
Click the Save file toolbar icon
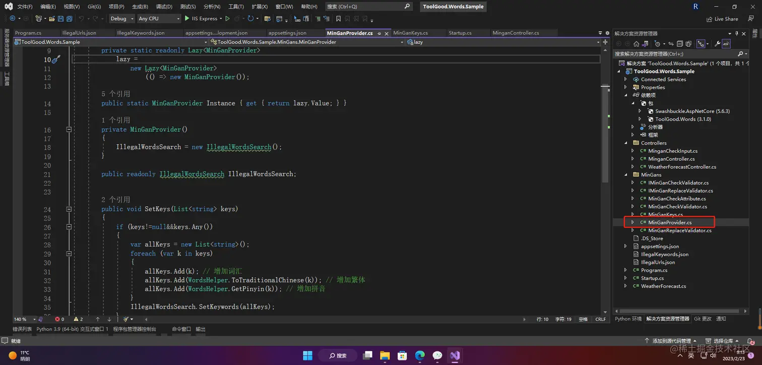click(x=60, y=19)
